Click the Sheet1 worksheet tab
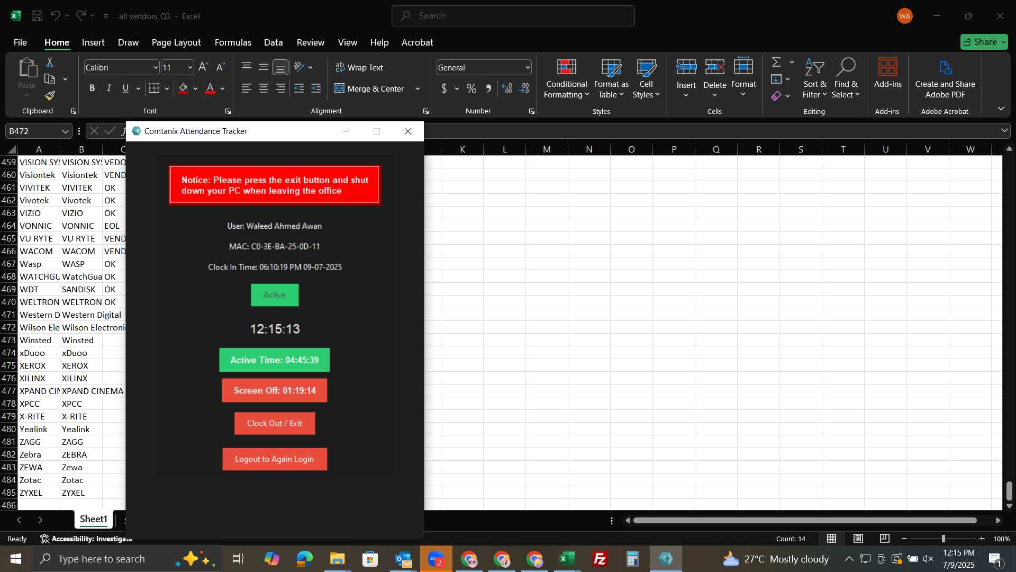1016x572 pixels. pyautogui.click(x=94, y=519)
